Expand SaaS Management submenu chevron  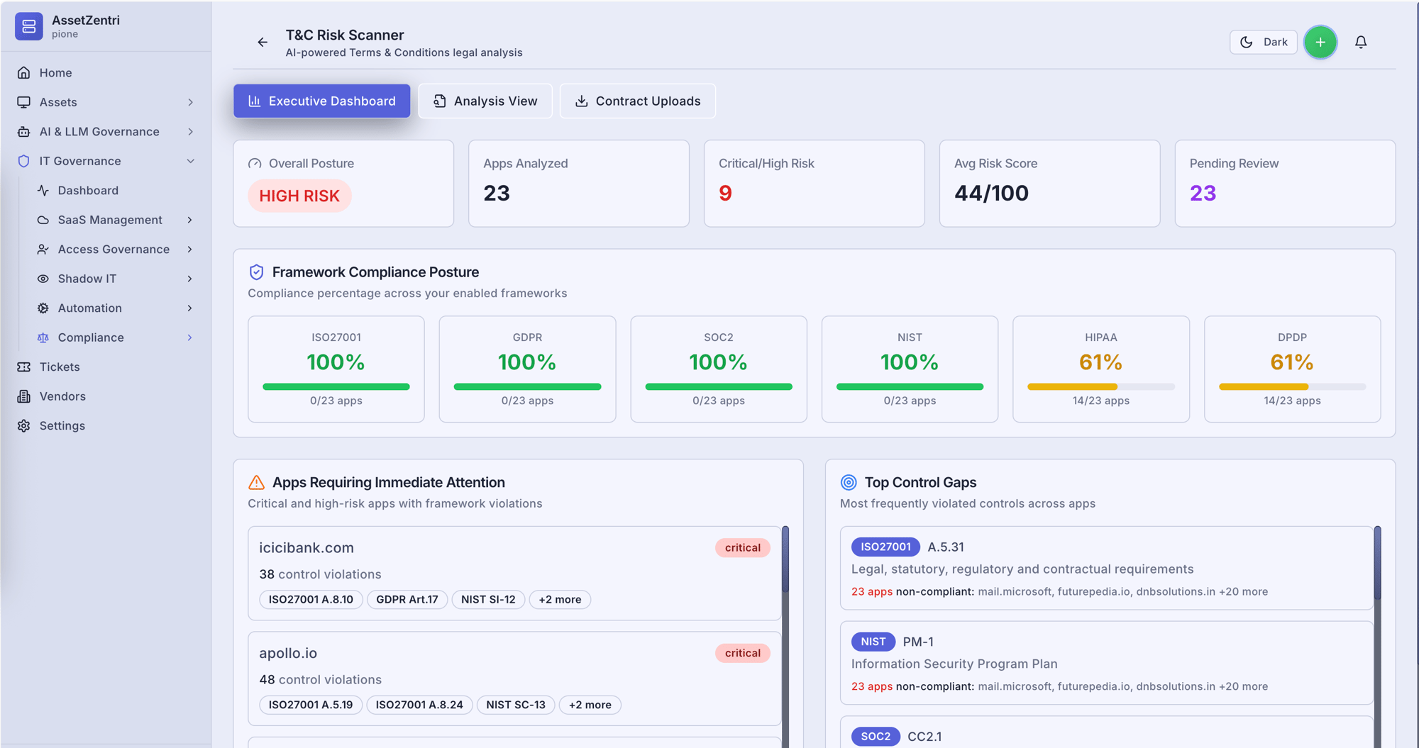pyautogui.click(x=189, y=220)
